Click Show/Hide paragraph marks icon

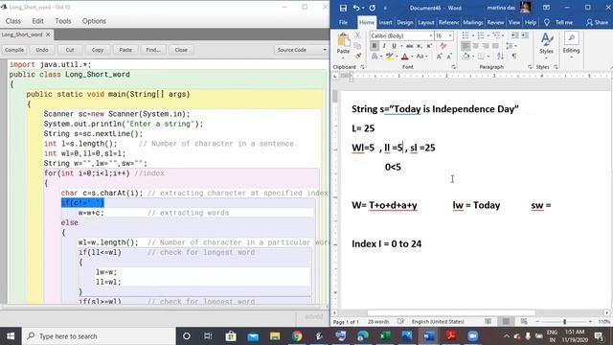click(x=514, y=57)
